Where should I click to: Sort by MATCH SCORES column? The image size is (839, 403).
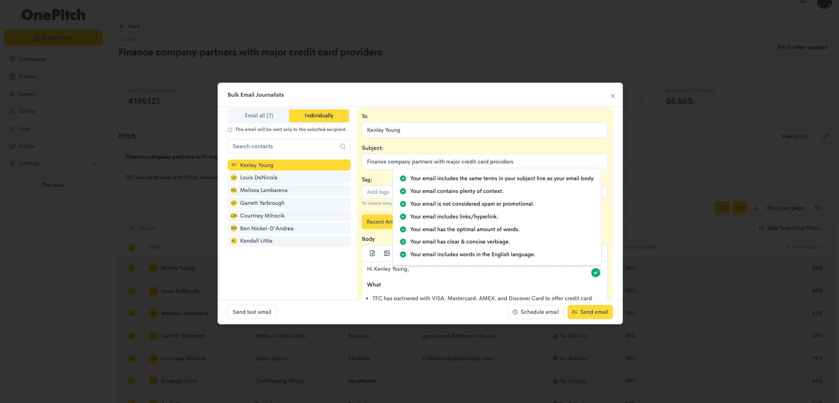[643, 247]
